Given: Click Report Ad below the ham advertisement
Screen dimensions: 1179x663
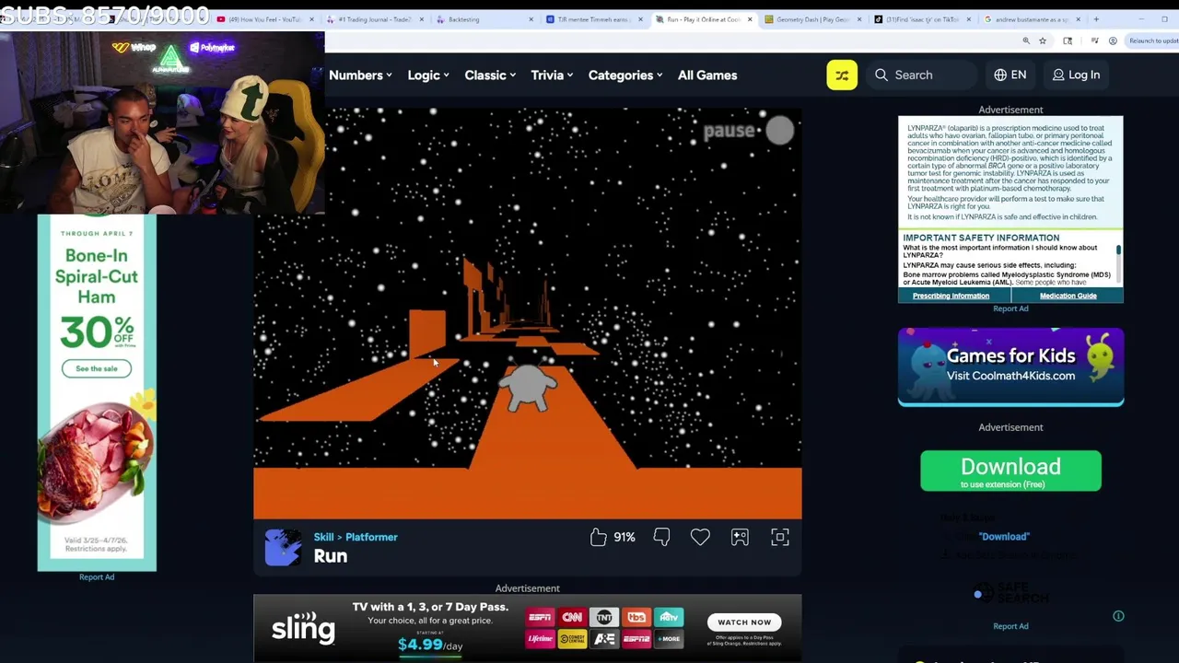Looking at the screenshot, I should [x=97, y=577].
